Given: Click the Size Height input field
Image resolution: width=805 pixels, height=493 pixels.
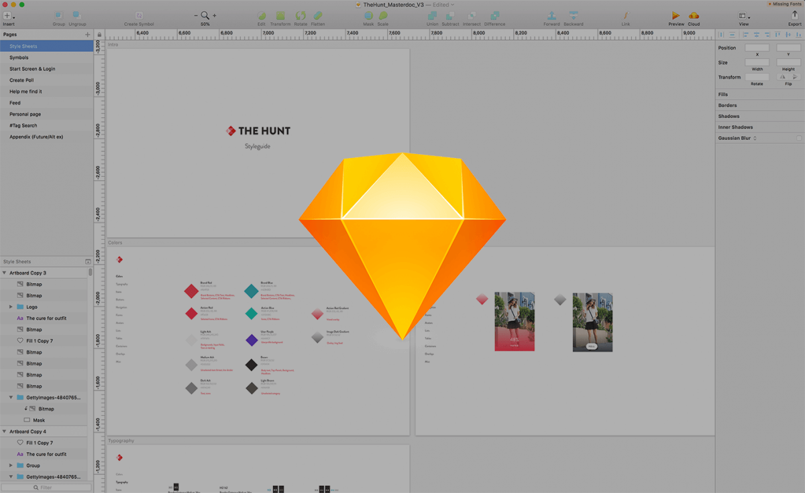Looking at the screenshot, I should pyautogui.click(x=788, y=62).
